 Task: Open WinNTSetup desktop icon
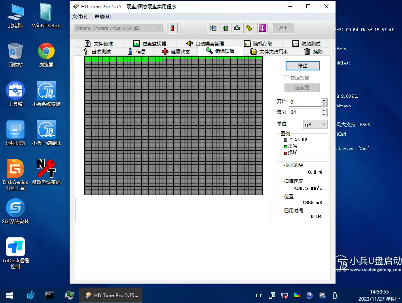(x=46, y=16)
